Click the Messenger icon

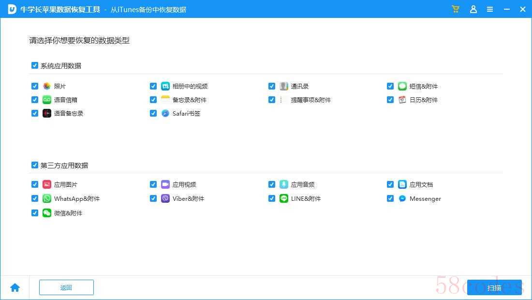(x=402, y=198)
